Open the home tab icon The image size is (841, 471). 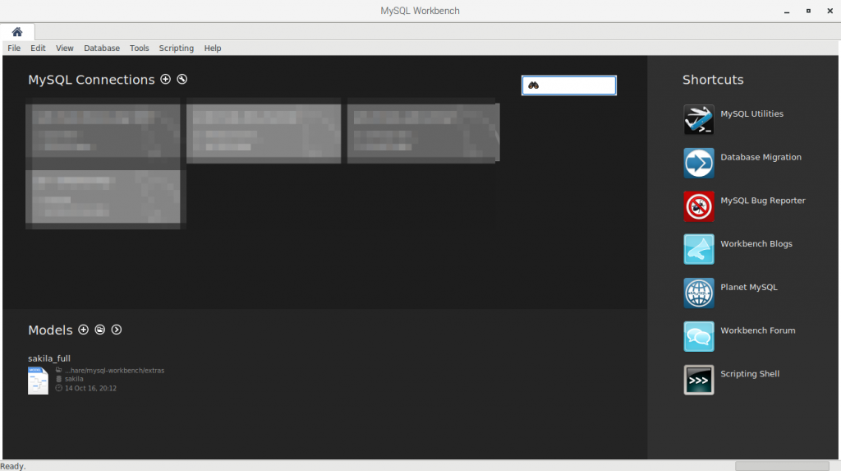pyautogui.click(x=17, y=32)
